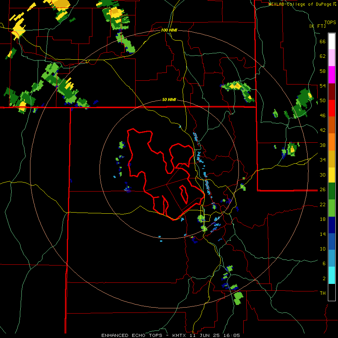Click the legend value "30"
338x338 pixels.
[x=323, y=175]
